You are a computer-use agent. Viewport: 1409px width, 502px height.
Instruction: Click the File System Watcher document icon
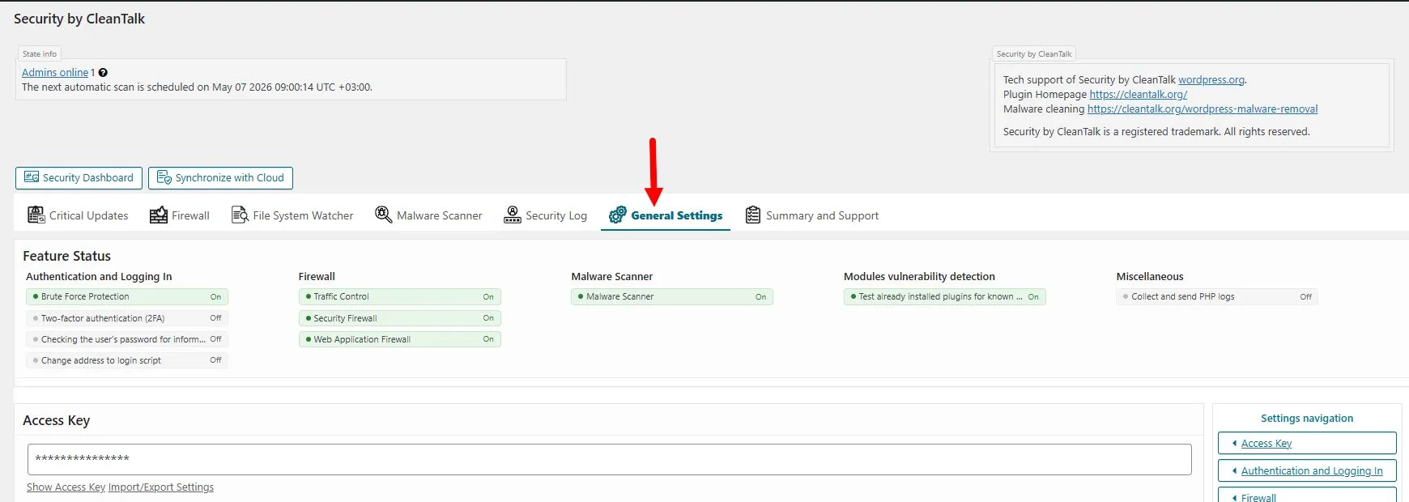click(x=240, y=215)
